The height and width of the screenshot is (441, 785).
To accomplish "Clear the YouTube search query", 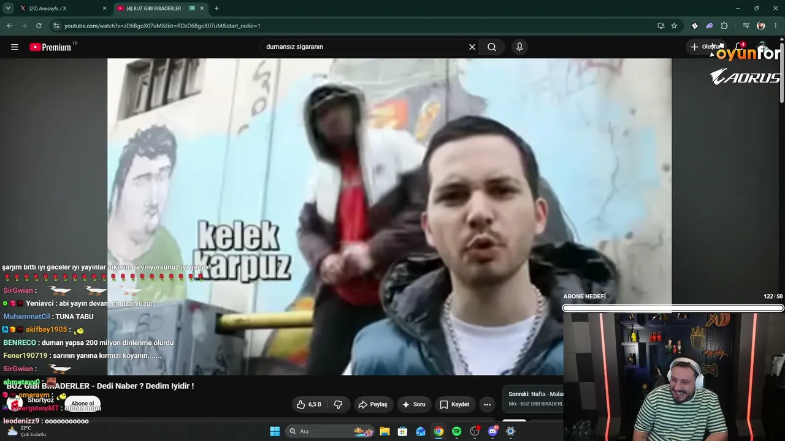I will 472,47.
